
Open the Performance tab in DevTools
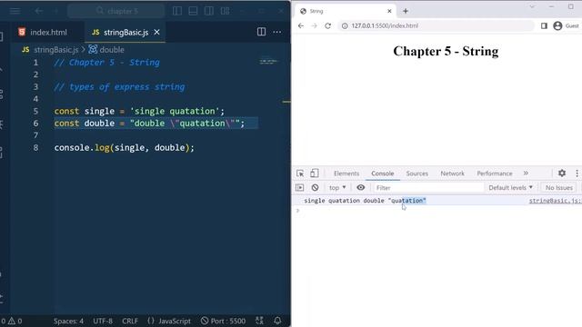pyautogui.click(x=495, y=173)
